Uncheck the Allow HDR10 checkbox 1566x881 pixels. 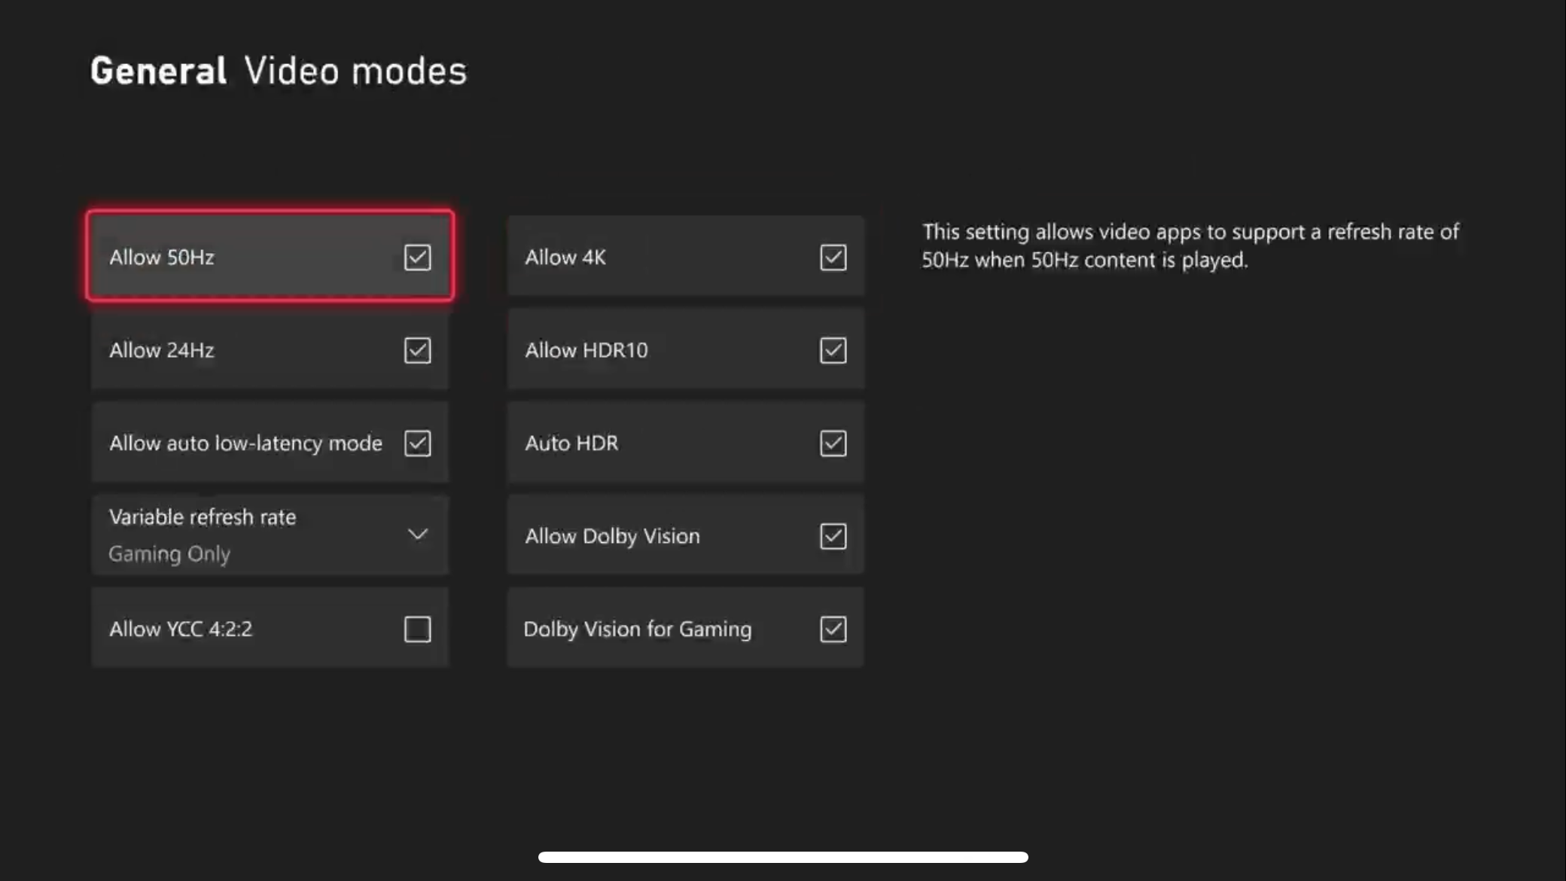pyautogui.click(x=833, y=350)
